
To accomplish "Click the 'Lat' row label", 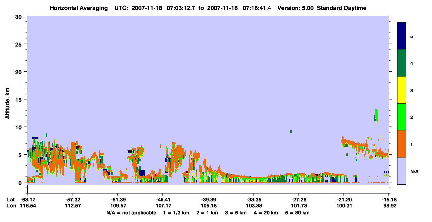I will coord(11,200).
